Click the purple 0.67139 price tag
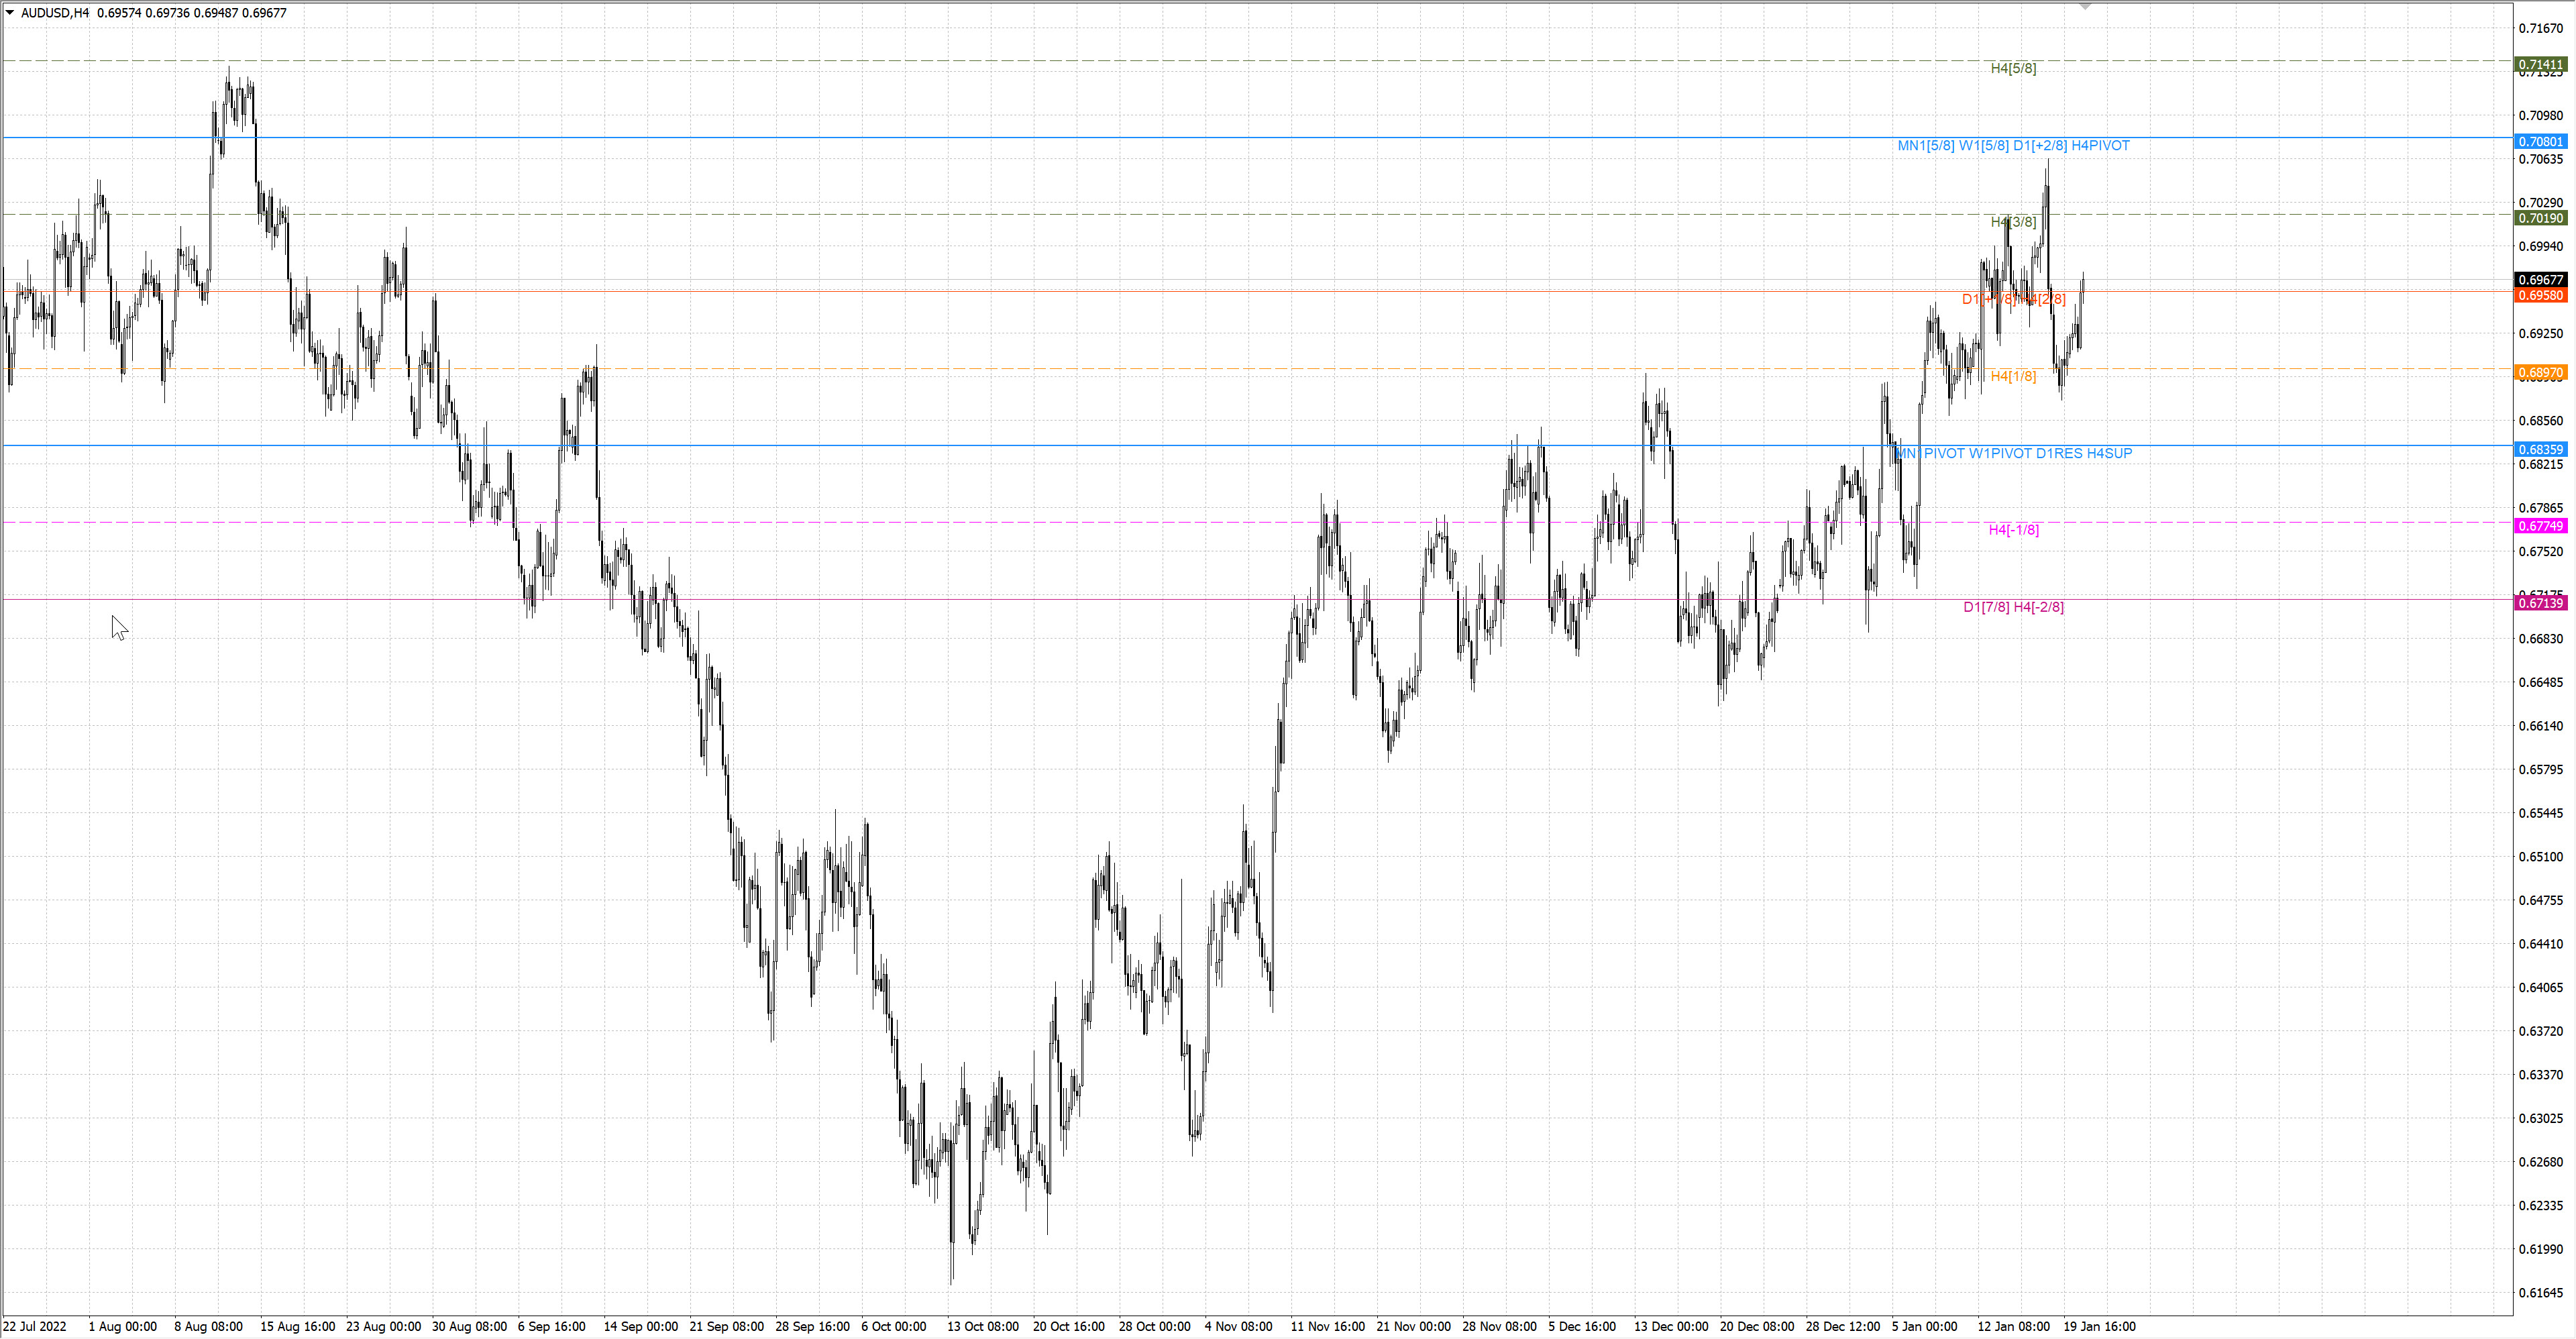This screenshot has height=1339, width=2576. tap(2540, 603)
